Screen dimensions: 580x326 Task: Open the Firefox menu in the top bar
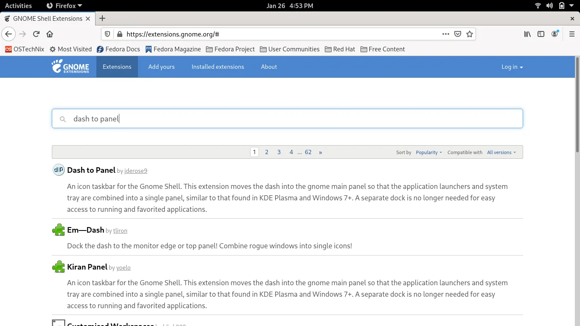point(64,6)
